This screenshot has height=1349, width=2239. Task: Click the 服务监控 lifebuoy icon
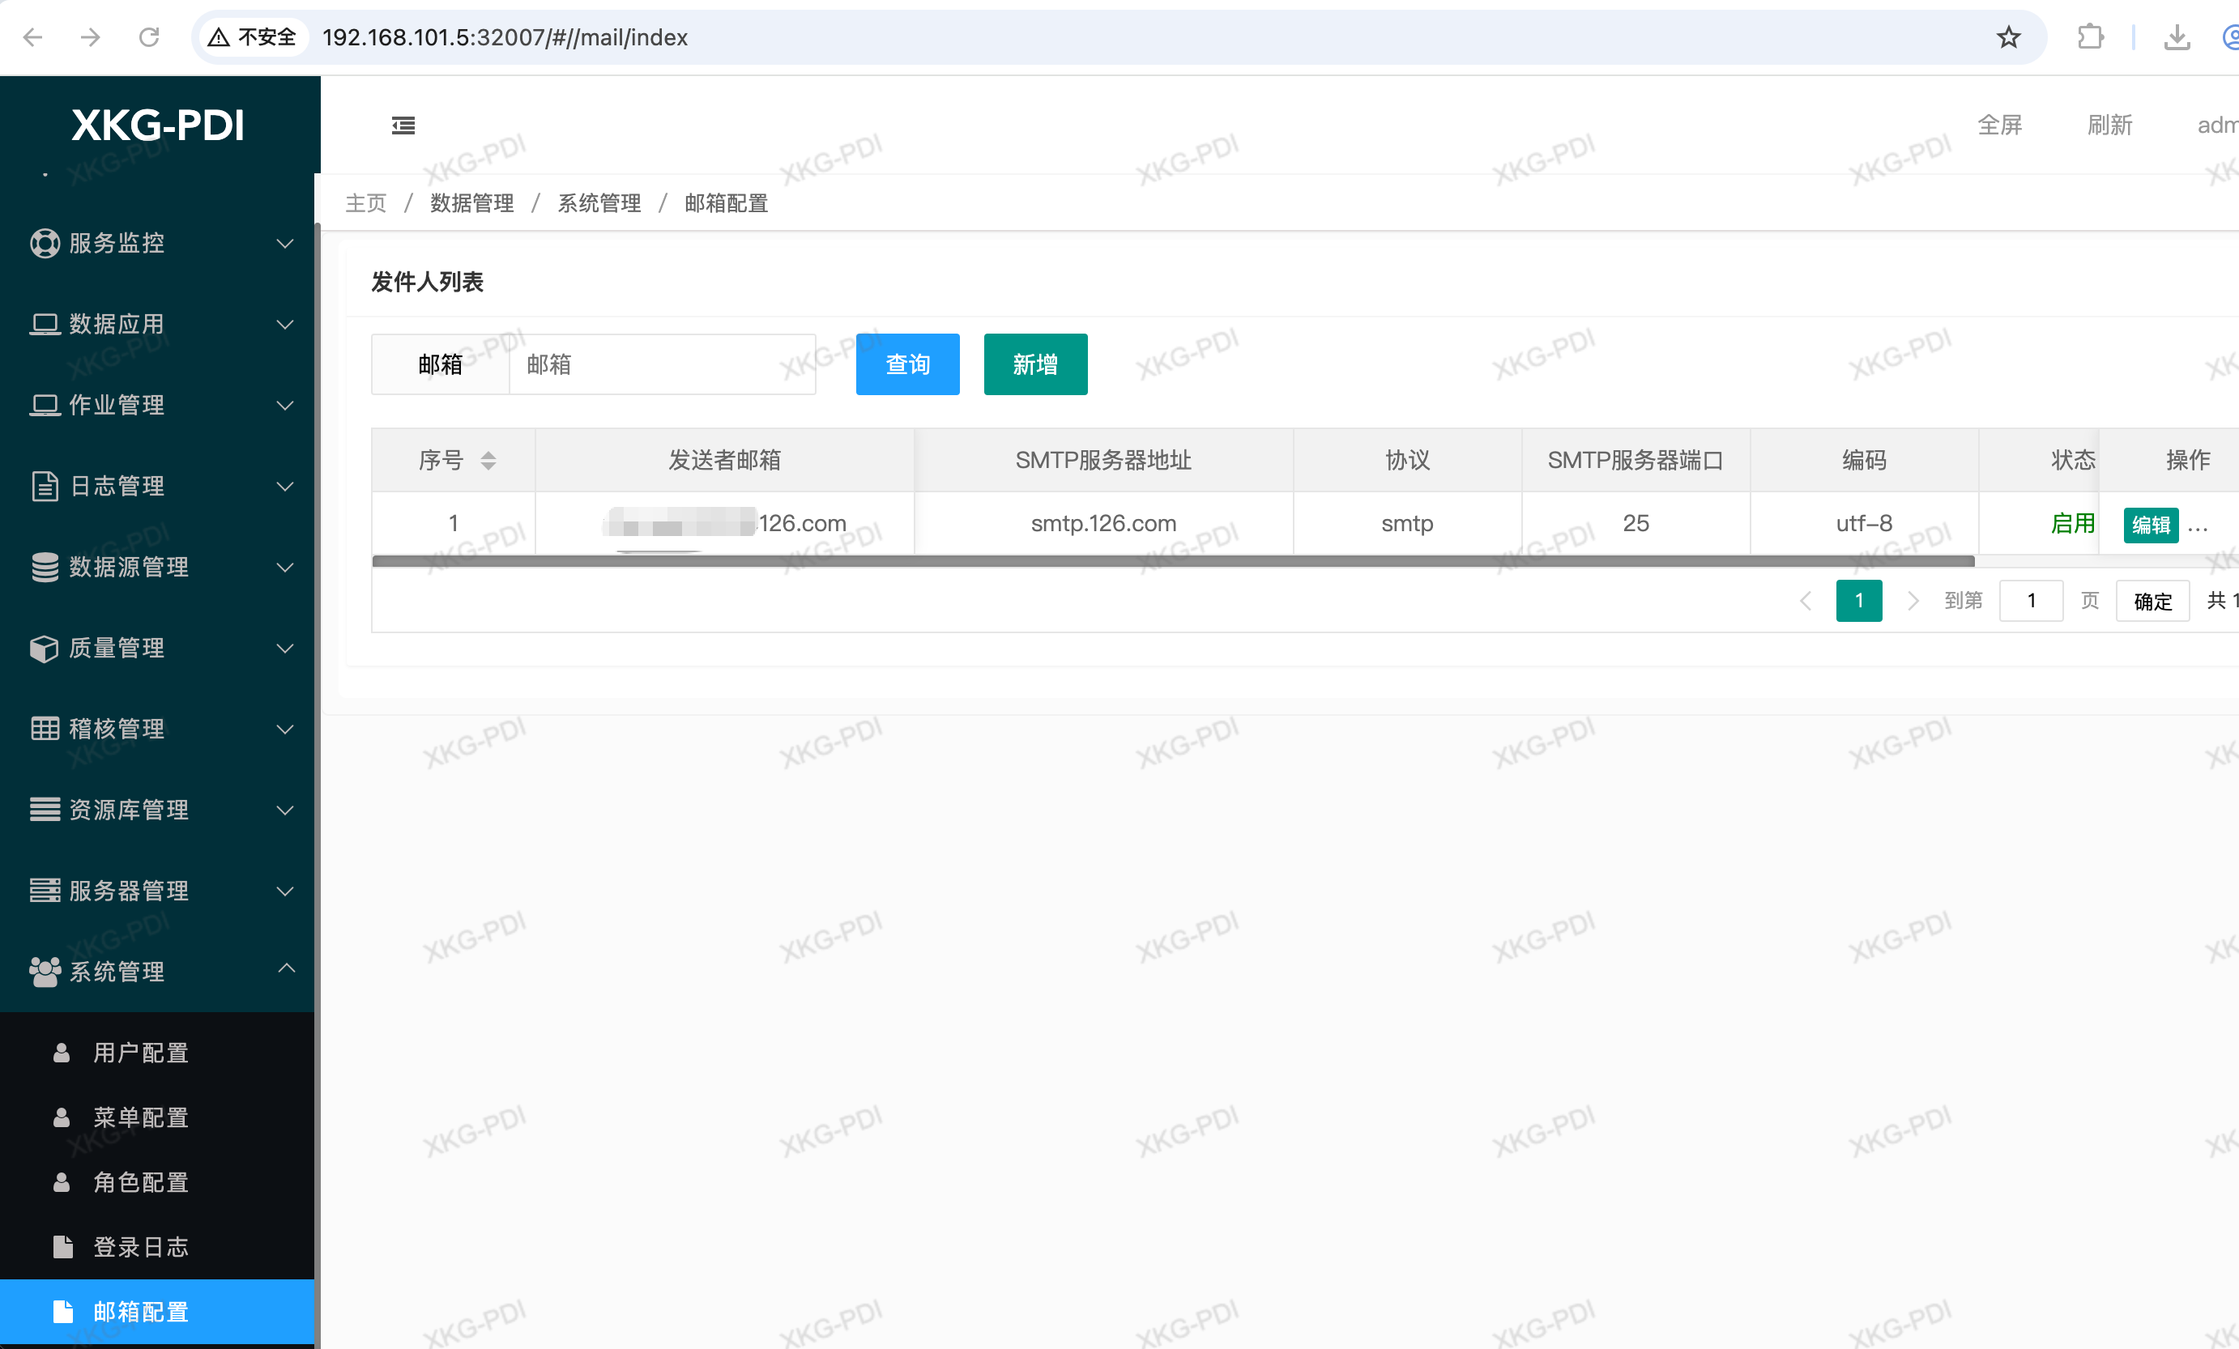[x=45, y=244]
